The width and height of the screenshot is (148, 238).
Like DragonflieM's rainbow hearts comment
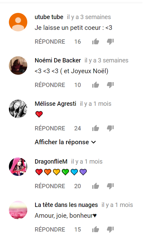pyautogui.click(x=96, y=186)
